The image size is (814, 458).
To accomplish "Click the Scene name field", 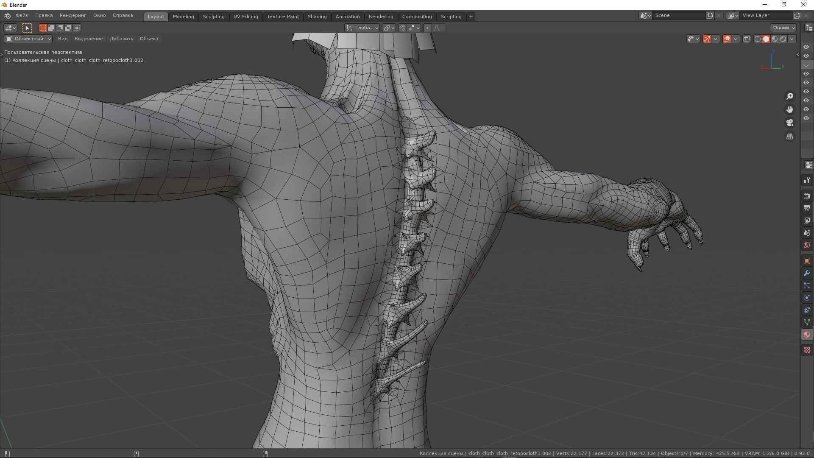I will click(678, 15).
